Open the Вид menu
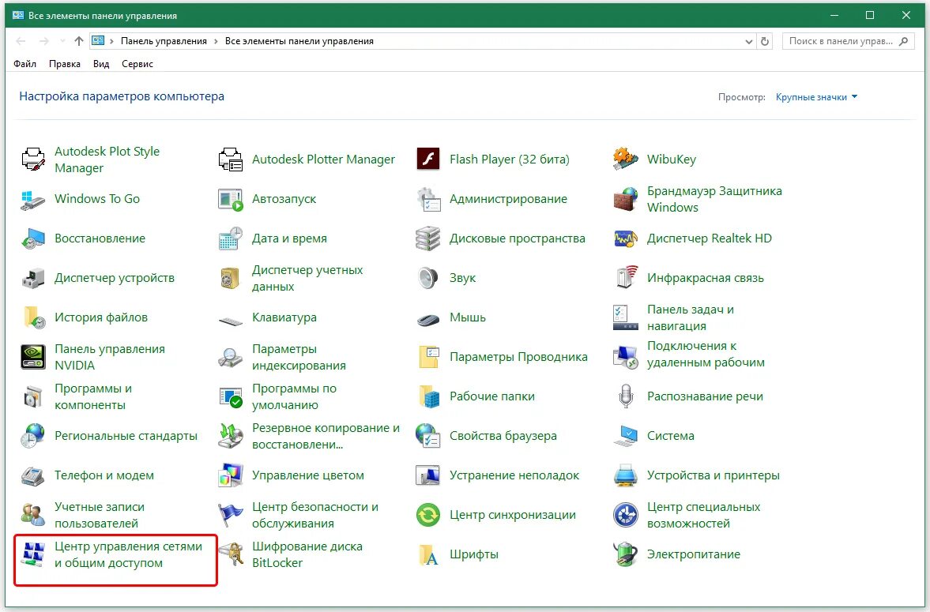Viewport: 930px width, 612px height. click(x=101, y=64)
